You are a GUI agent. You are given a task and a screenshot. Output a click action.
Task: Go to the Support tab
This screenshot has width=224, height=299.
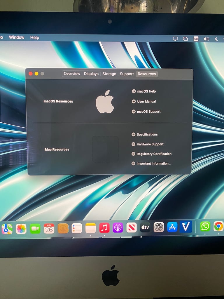point(127,74)
